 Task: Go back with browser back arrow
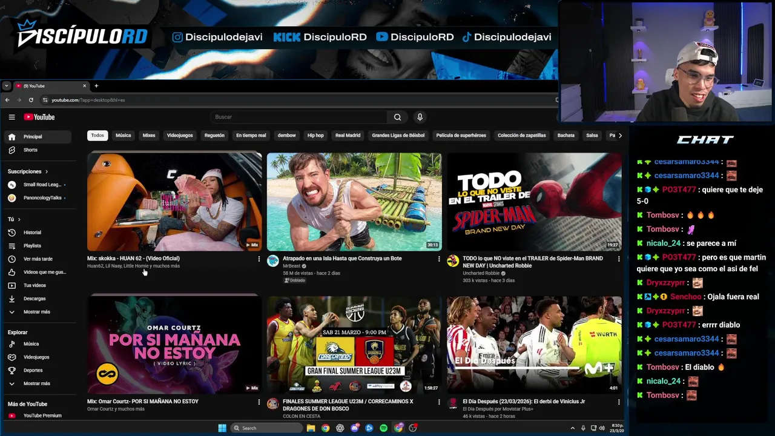7,100
